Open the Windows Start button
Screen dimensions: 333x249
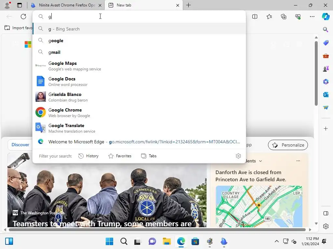(109, 241)
